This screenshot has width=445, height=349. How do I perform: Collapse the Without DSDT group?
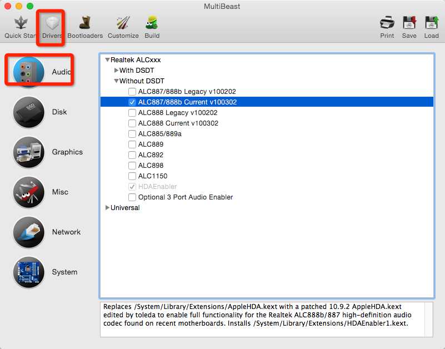coord(116,81)
